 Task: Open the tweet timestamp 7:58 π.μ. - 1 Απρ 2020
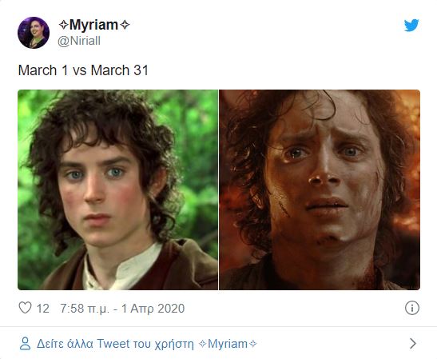coord(122,309)
